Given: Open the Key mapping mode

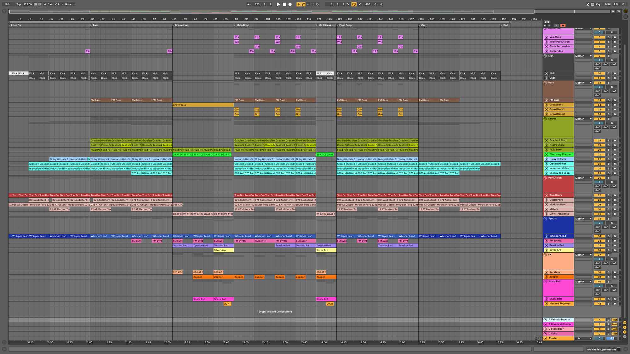Looking at the screenshot, I should pyautogui.click(x=598, y=4).
